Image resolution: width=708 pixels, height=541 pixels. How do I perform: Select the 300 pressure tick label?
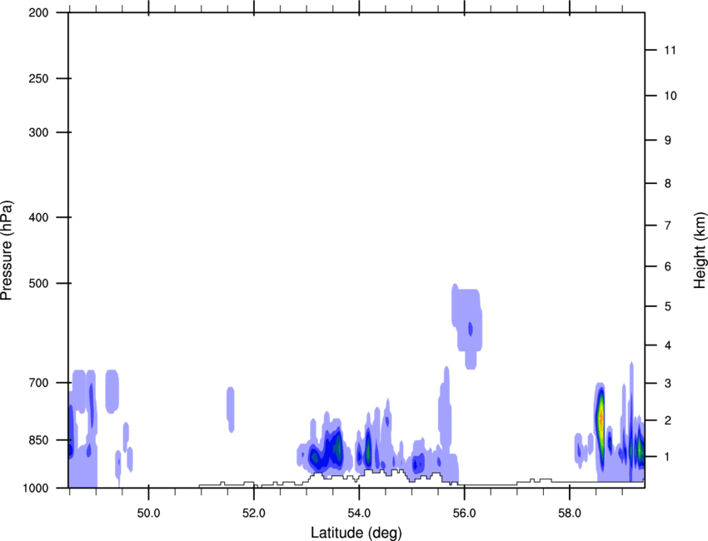pos(39,132)
